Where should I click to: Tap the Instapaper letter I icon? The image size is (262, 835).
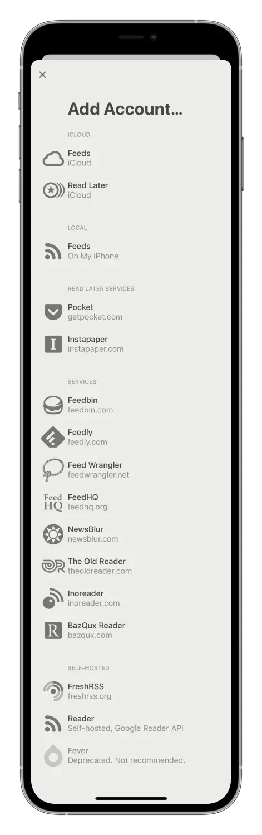(x=53, y=345)
